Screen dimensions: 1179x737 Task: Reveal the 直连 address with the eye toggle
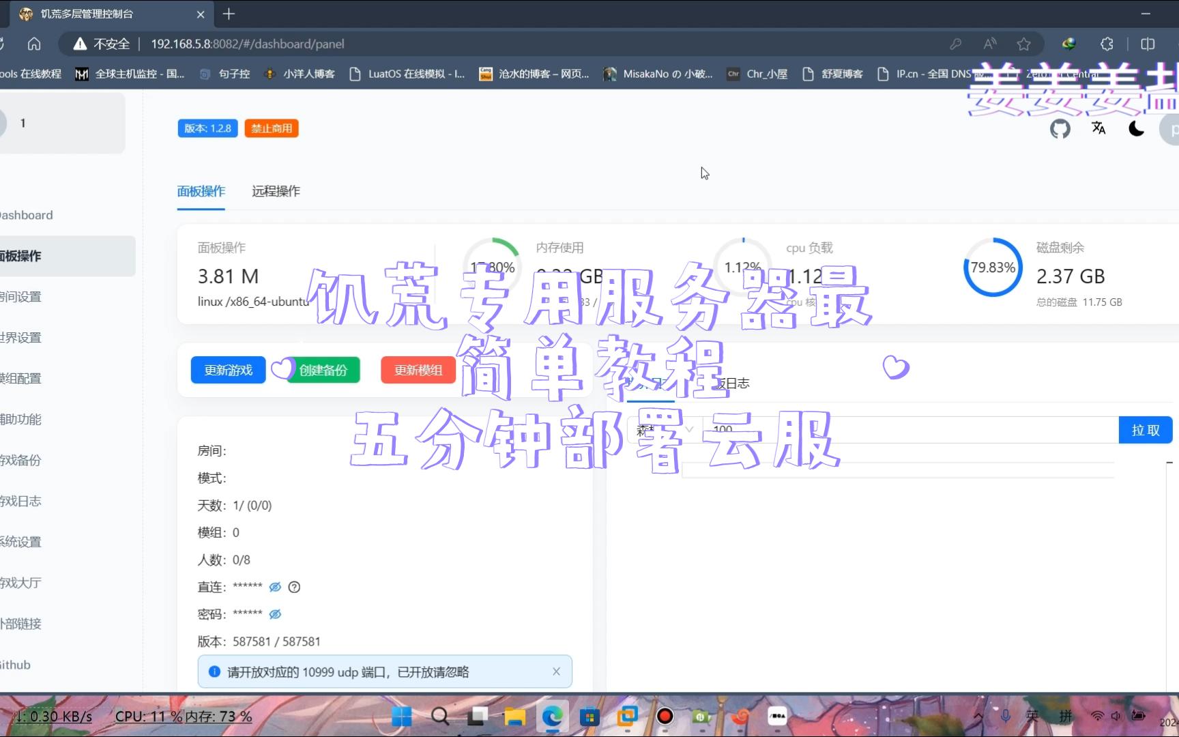[275, 586]
